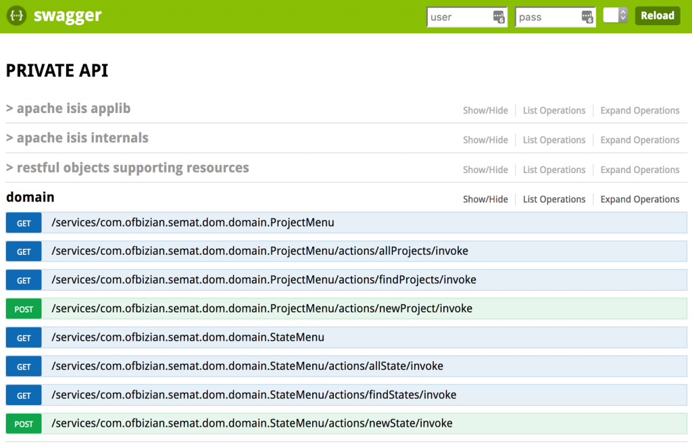Click the swagger logo icon
This screenshot has width=692, height=447.
[x=16, y=16]
